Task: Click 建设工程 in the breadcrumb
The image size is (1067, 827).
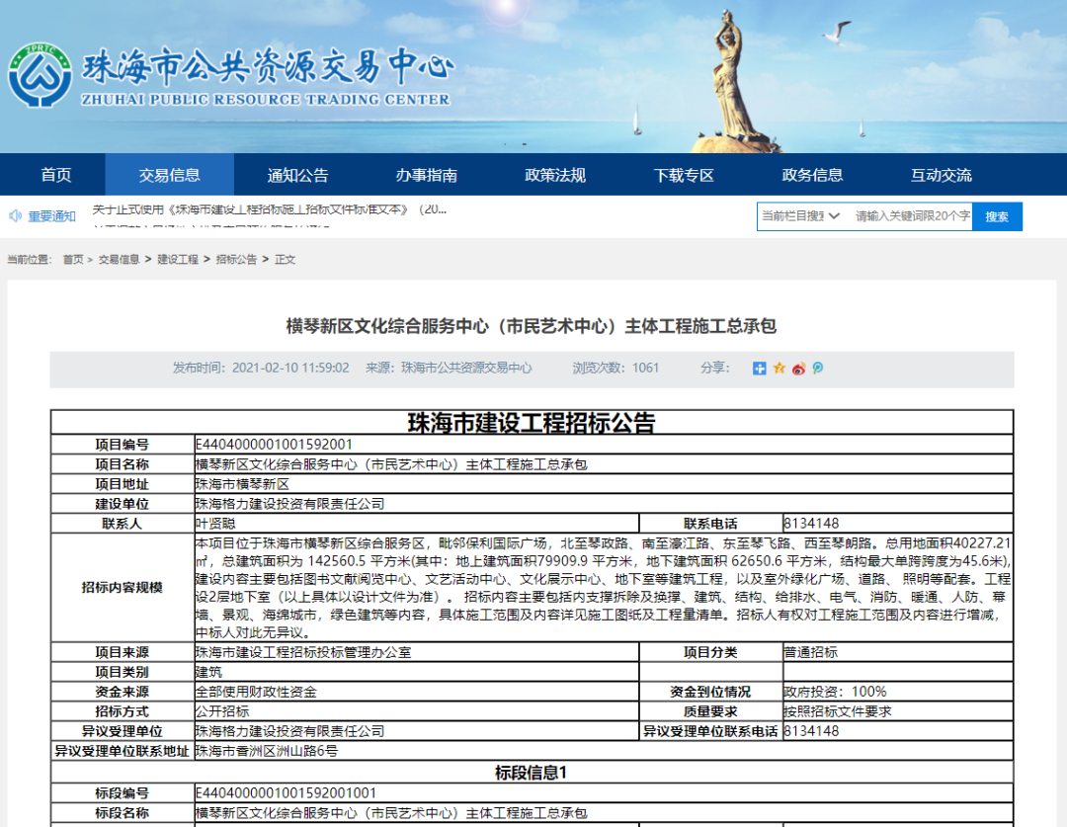Action: (x=178, y=260)
